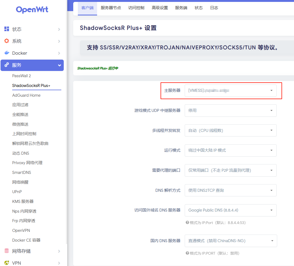Screen dimensions: 294x266
Task: Click help icon under foreign DNS server
Action: pos(187,223)
